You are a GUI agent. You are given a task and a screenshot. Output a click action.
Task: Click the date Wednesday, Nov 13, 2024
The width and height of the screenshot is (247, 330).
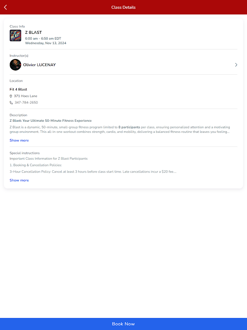45,43
